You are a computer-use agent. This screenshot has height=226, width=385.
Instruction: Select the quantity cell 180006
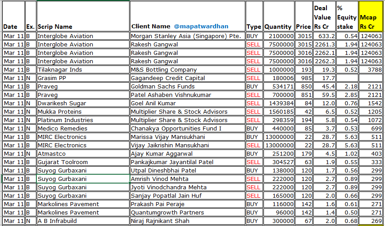(x=279, y=78)
